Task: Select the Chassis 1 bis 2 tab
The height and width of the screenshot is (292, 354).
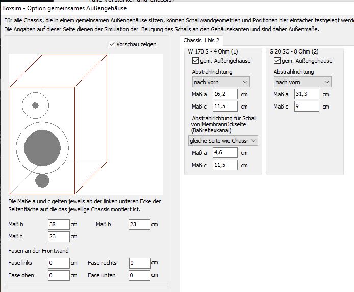Action: pos(201,40)
